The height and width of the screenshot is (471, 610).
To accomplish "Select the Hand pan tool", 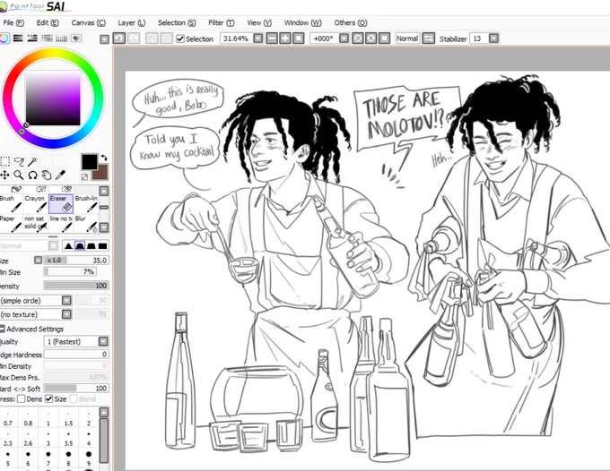I will click(x=47, y=176).
